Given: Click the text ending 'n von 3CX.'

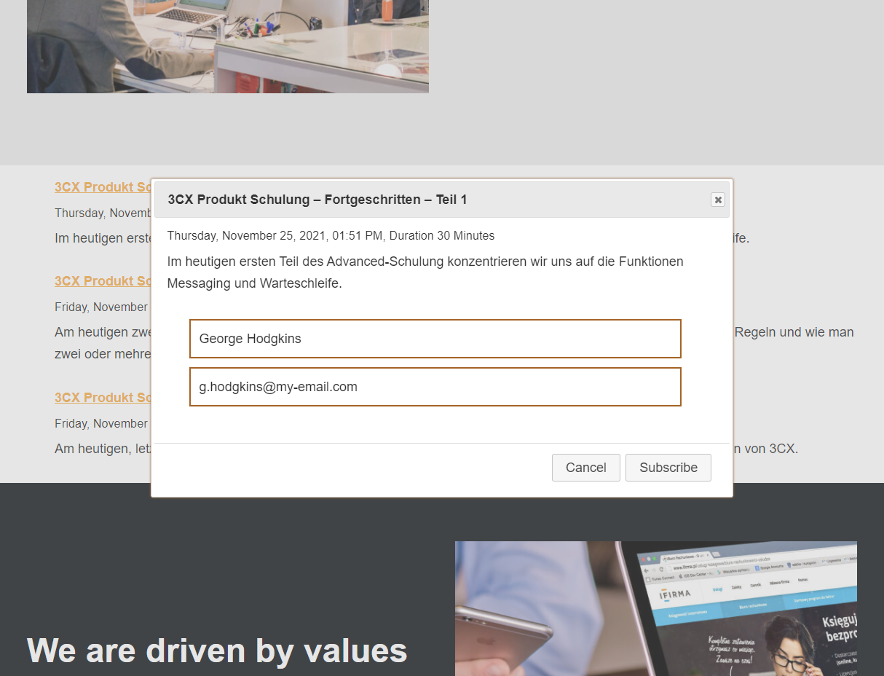Looking at the screenshot, I should (x=765, y=449).
